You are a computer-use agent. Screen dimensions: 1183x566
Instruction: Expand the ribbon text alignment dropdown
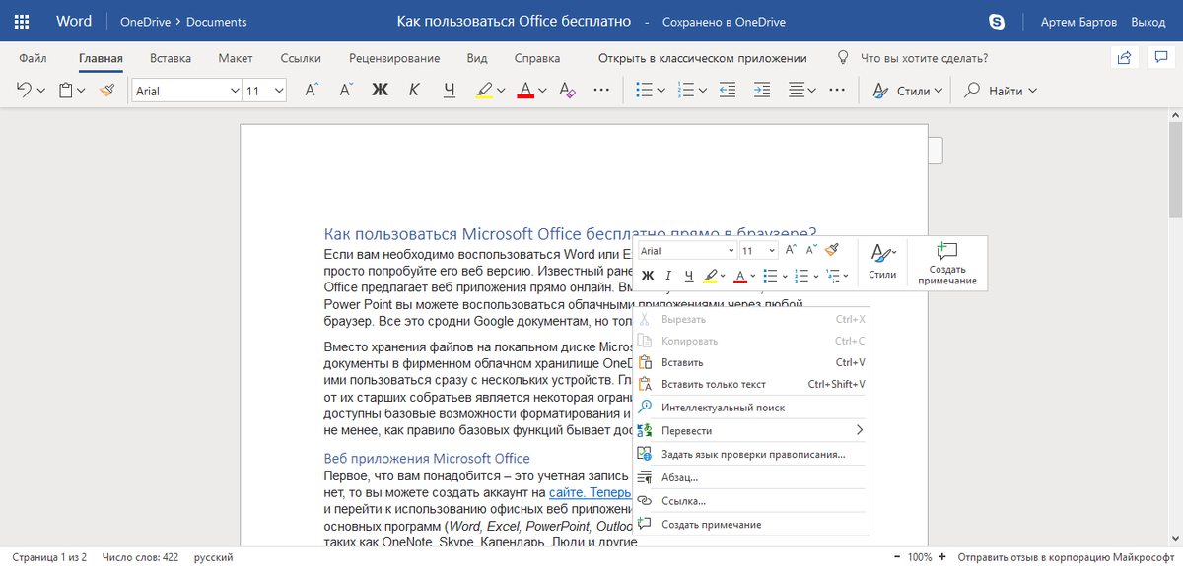(x=811, y=91)
